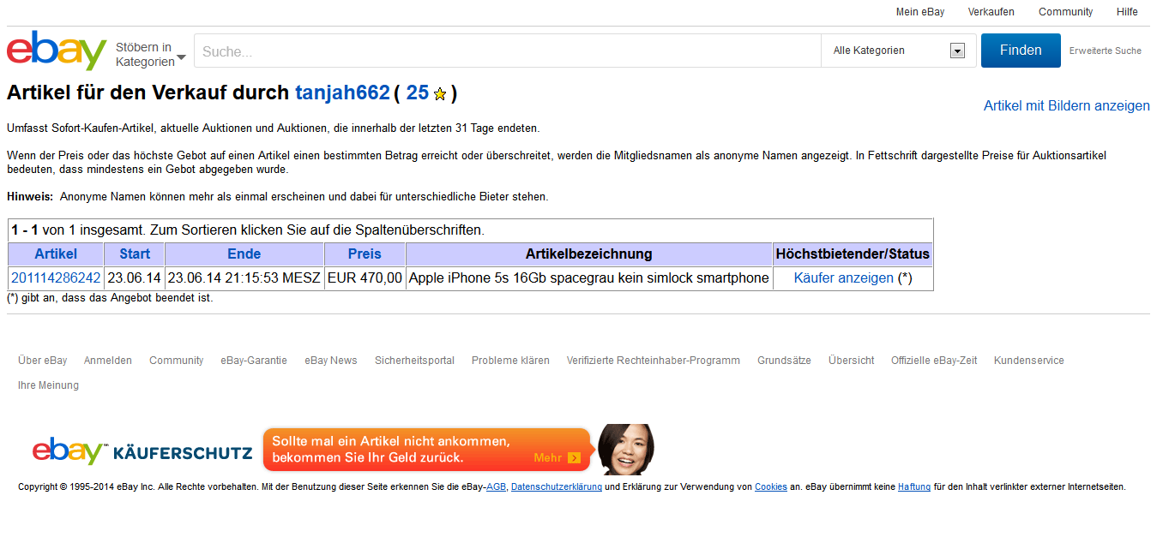Open Sicherheitsportal footer link

click(414, 361)
